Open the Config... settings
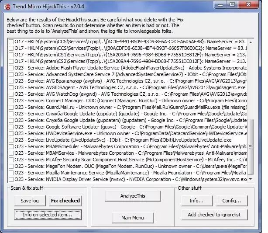The height and width of the screenshot is (233, 268). click(232, 201)
